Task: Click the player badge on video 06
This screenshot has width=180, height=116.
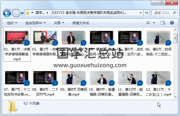Action: [x=168, y=43]
